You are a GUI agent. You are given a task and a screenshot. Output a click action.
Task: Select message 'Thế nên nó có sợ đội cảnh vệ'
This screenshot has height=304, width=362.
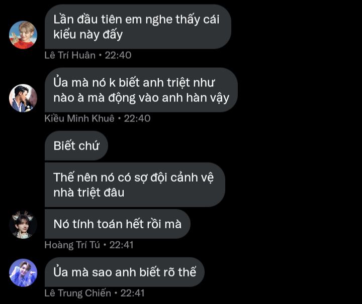[135, 185]
